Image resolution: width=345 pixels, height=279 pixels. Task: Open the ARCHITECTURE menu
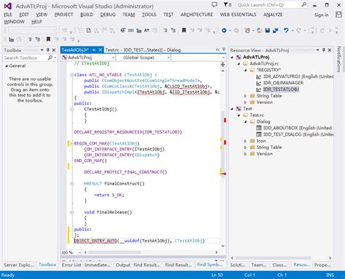pos(197,15)
